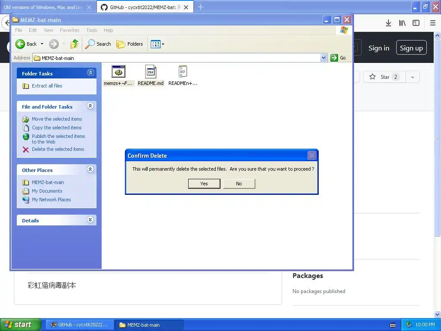Click Sign in on GitHub

tap(379, 48)
